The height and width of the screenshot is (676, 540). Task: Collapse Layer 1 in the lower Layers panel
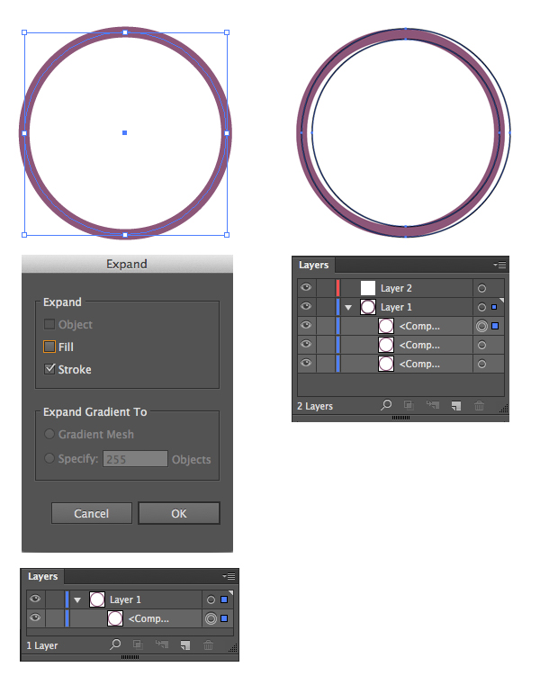point(77,599)
